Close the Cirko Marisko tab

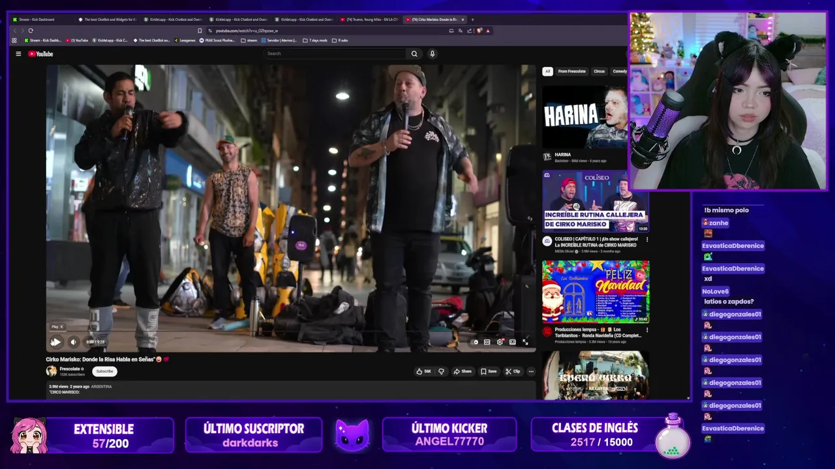(463, 20)
